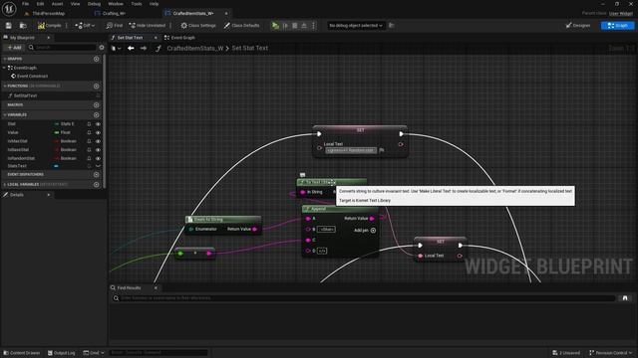This screenshot has height=358, width=638.
Task: Toggle visibility eye for IsBaseStat variable
Action: pyautogui.click(x=98, y=150)
